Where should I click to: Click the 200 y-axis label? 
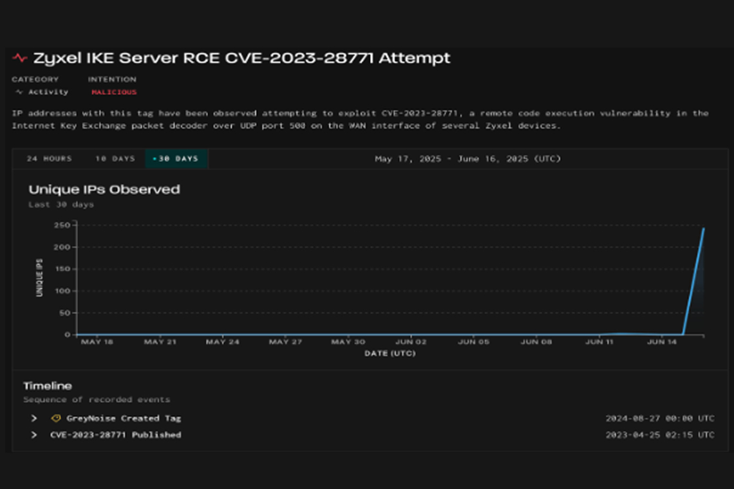[x=62, y=247]
